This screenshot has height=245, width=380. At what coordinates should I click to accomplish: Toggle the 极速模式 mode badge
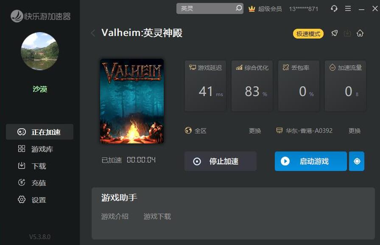point(308,33)
